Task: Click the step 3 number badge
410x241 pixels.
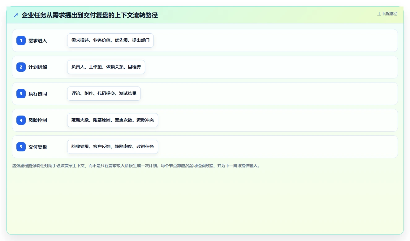Action: click(x=21, y=94)
